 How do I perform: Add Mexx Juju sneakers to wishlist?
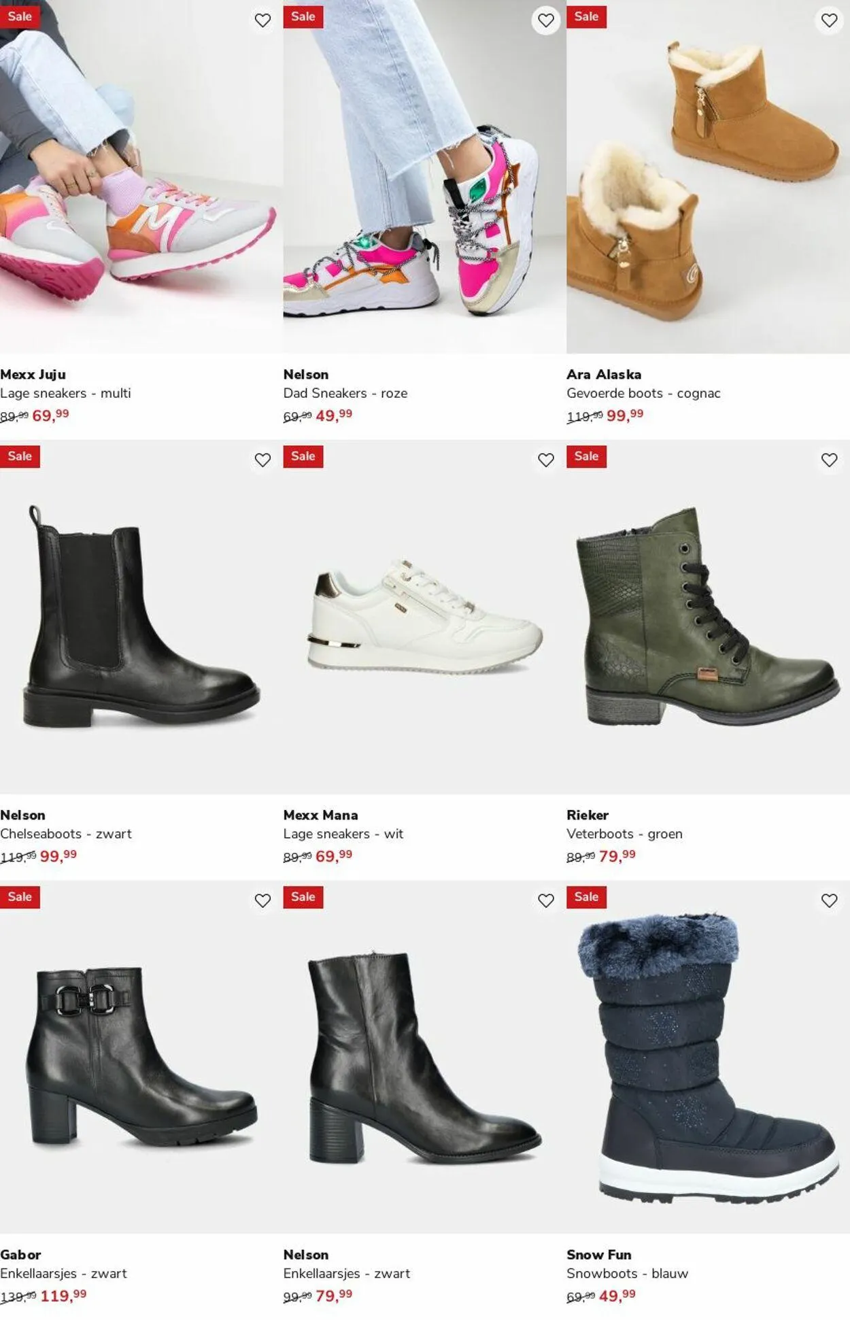[262, 20]
